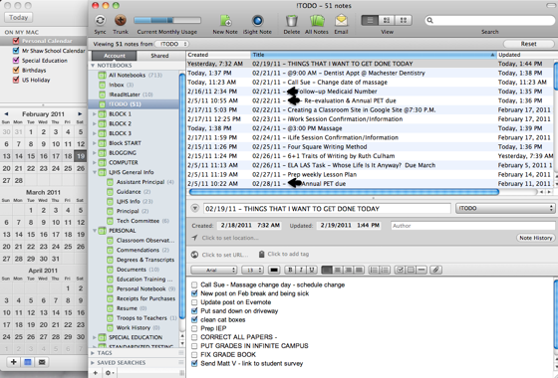Click the underline formatting button

tap(312, 270)
